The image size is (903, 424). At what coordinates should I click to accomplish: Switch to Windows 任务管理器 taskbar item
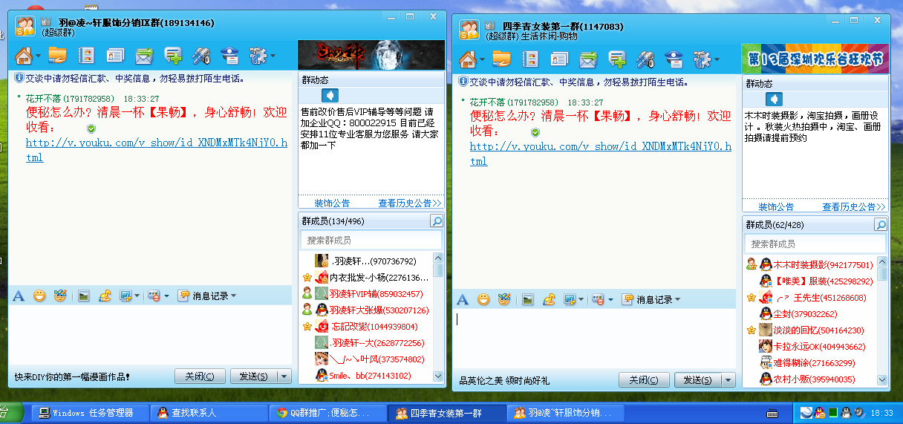pyautogui.click(x=85, y=413)
